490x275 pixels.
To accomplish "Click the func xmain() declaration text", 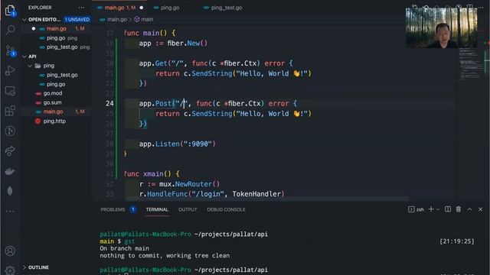I will 152,173.
